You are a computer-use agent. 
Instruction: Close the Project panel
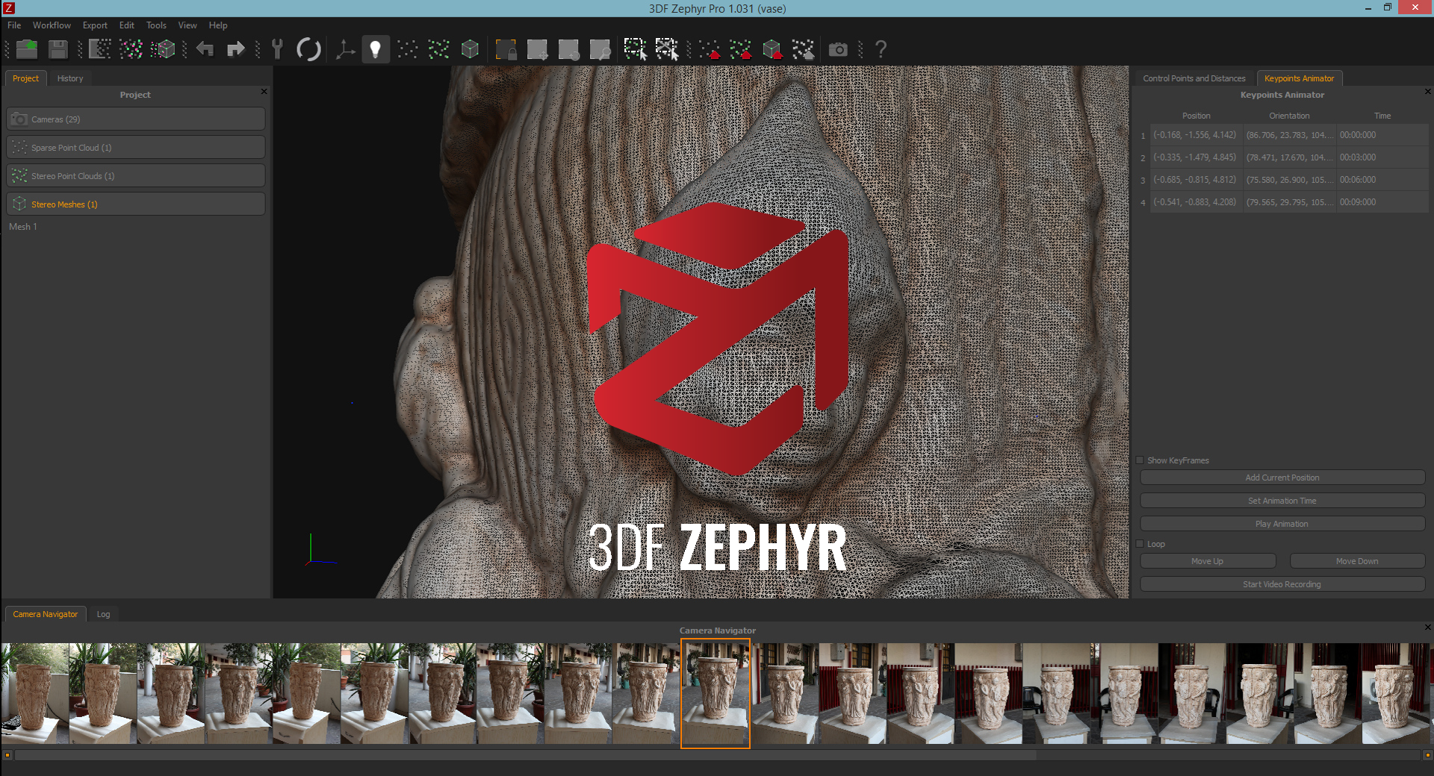tap(264, 91)
